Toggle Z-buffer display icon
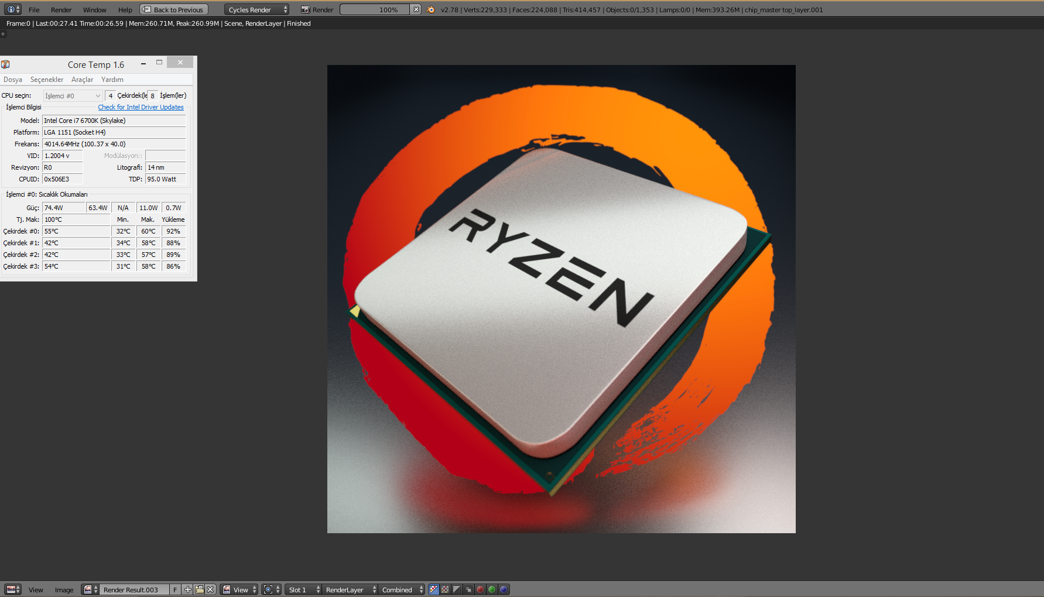This screenshot has width=1044, height=597. (468, 589)
